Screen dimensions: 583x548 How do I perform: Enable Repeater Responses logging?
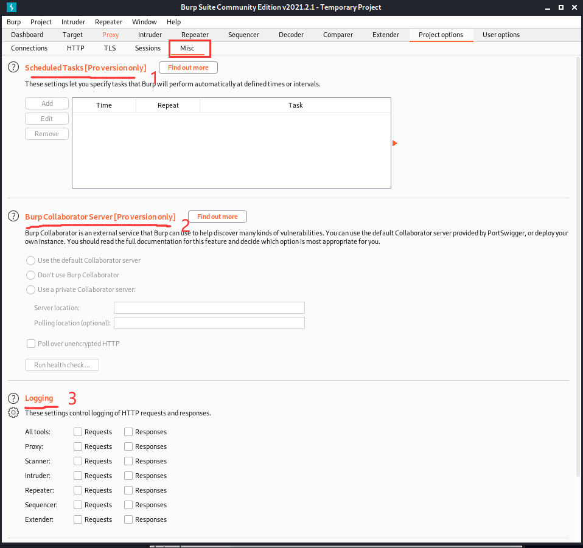pos(128,490)
